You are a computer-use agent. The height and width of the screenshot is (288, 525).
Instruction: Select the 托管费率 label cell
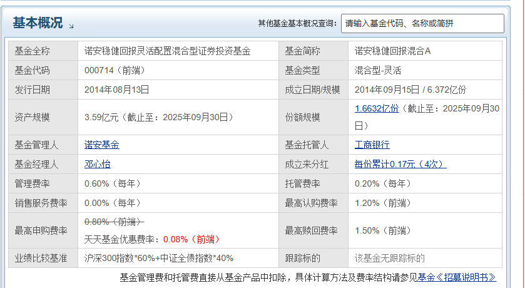coord(313,184)
